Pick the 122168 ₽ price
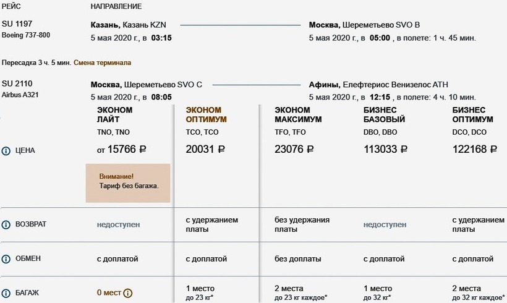Image resolution: width=507 pixels, height=303 pixels. pyautogui.click(x=475, y=149)
